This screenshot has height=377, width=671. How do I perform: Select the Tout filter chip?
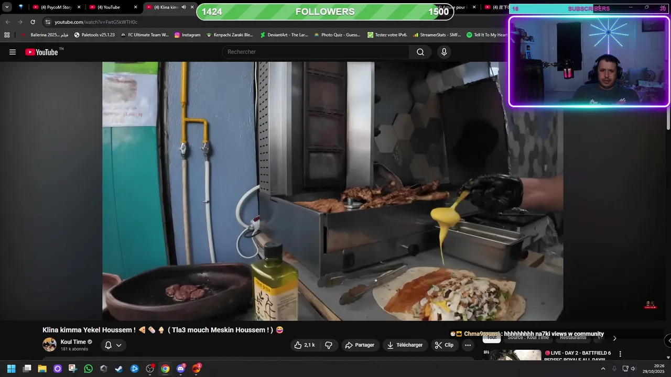tap(491, 338)
